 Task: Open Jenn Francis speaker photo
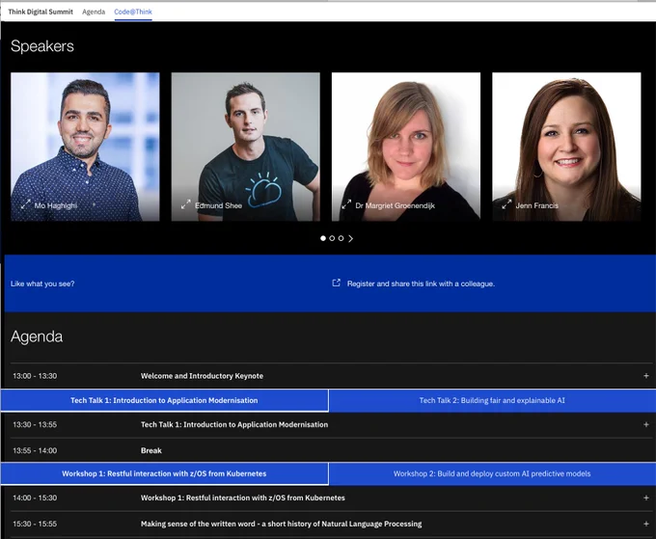click(x=566, y=147)
